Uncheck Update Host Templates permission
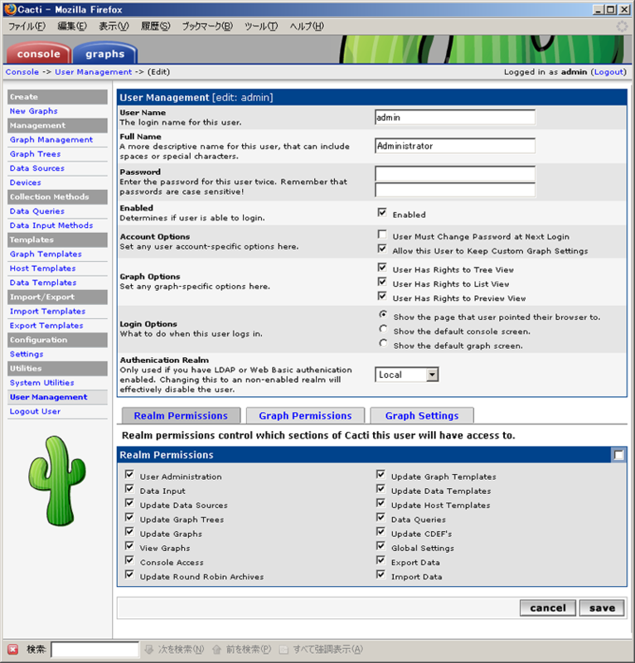Viewport: 635px width, 663px height. pos(381,503)
